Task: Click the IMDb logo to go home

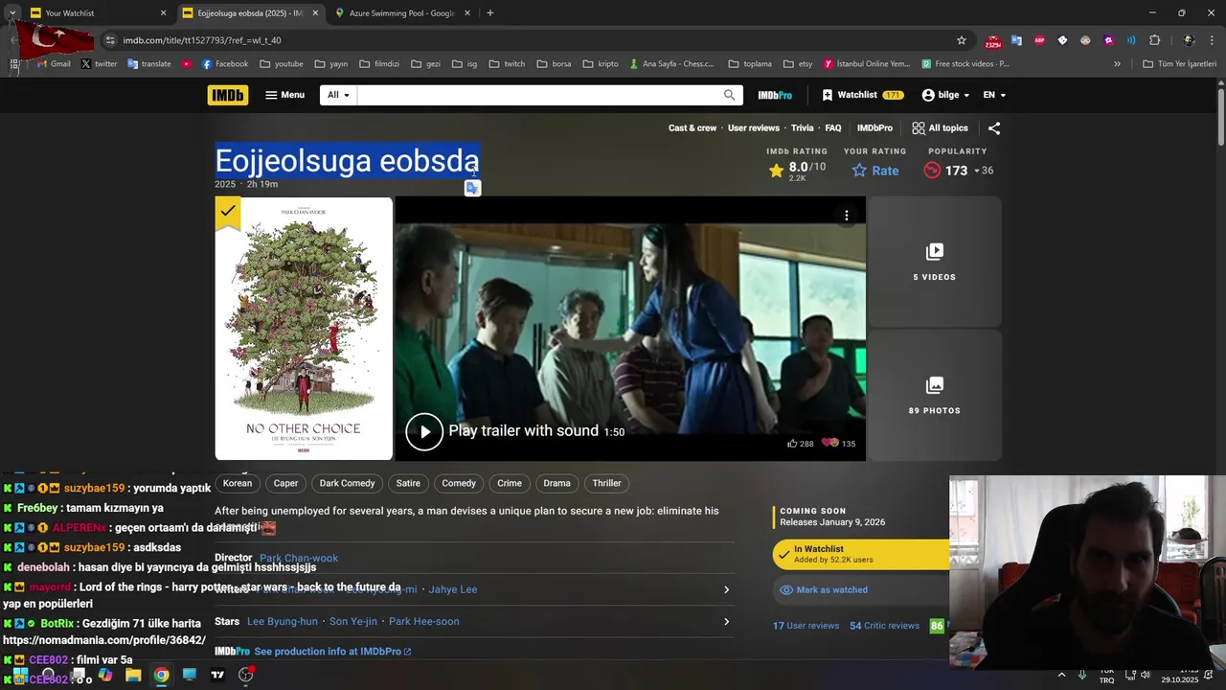Action: coord(228,95)
